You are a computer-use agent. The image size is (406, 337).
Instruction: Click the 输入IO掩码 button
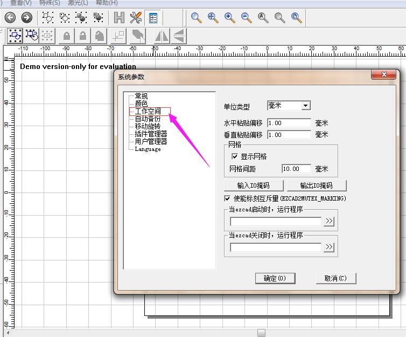[x=253, y=185]
